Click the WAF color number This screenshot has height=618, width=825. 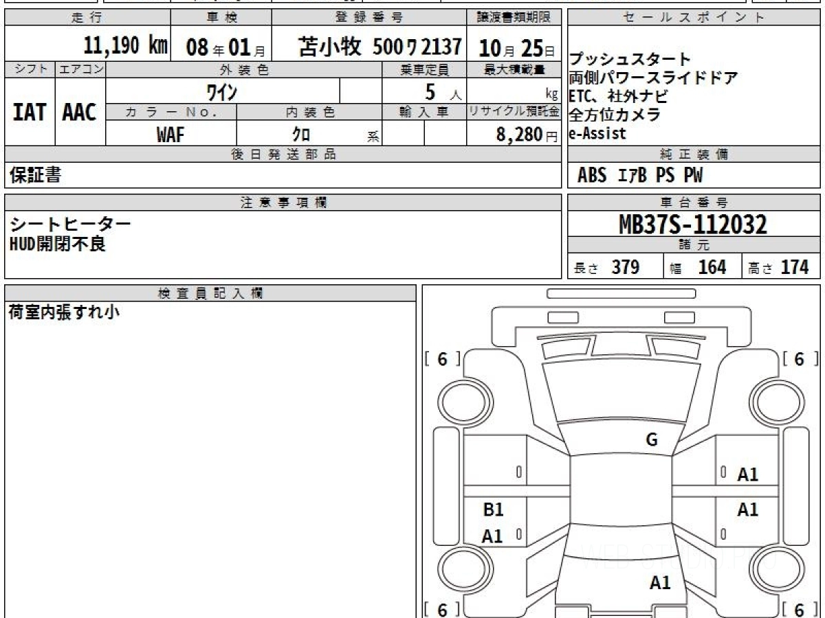coord(170,135)
